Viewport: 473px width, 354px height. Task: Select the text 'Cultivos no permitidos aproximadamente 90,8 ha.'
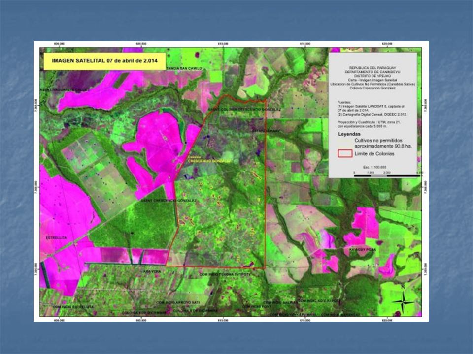[x=383, y=143]
